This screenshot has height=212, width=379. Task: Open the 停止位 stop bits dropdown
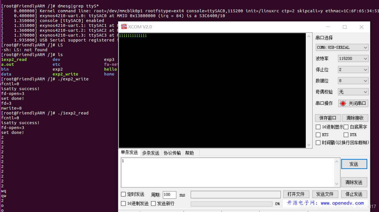coord(353,70)
